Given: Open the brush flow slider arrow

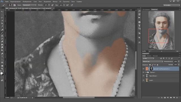Looking at the screenshot, I should (x=64, y=5).
